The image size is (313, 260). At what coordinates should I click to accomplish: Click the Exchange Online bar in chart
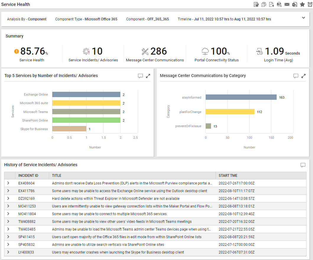pos(86,94)
